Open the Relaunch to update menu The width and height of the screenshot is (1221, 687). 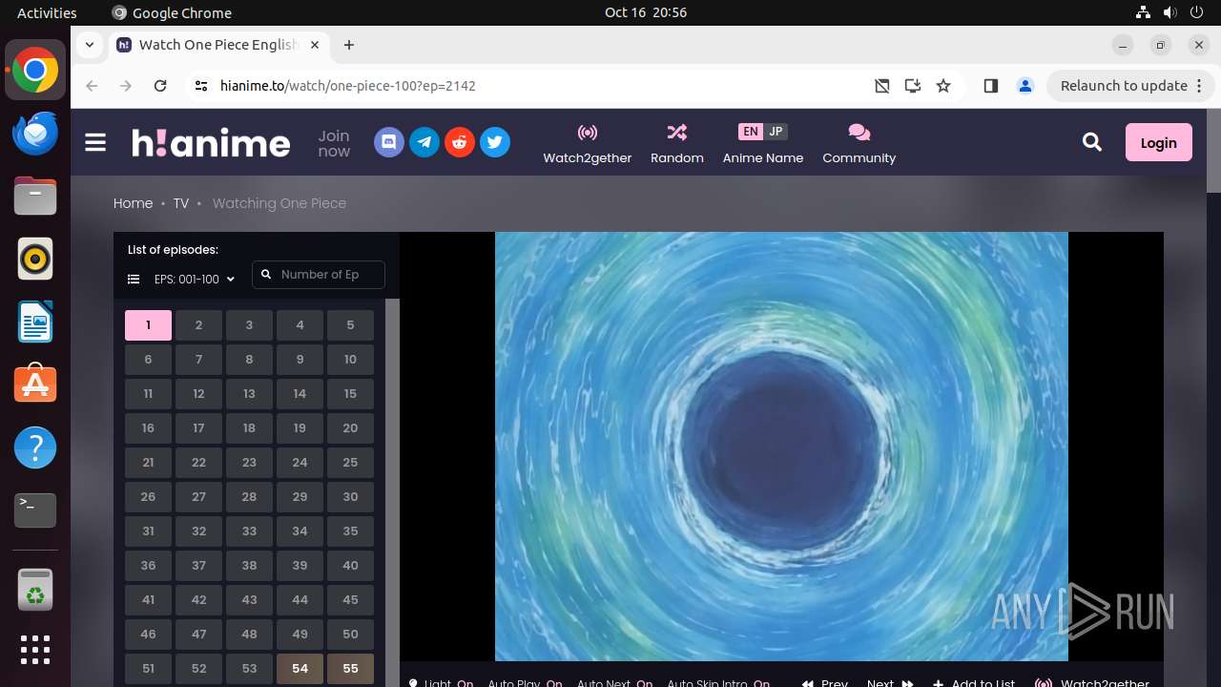(x=1130, y=86)
